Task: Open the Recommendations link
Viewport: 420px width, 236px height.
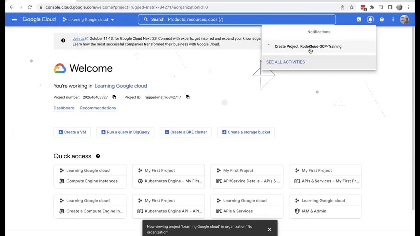Action: point(98,108)
